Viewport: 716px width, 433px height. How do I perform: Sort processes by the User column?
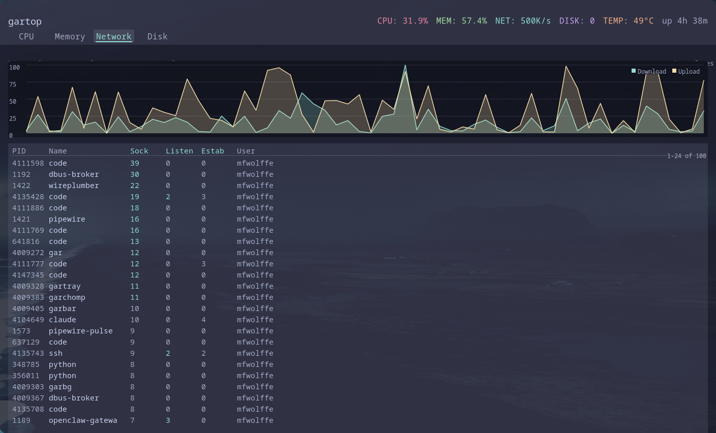coord(246,150)
